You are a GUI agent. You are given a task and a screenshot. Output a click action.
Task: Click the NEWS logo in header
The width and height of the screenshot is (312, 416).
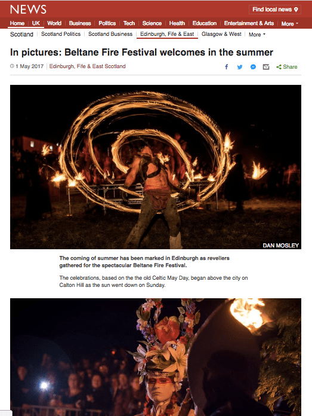28,10
